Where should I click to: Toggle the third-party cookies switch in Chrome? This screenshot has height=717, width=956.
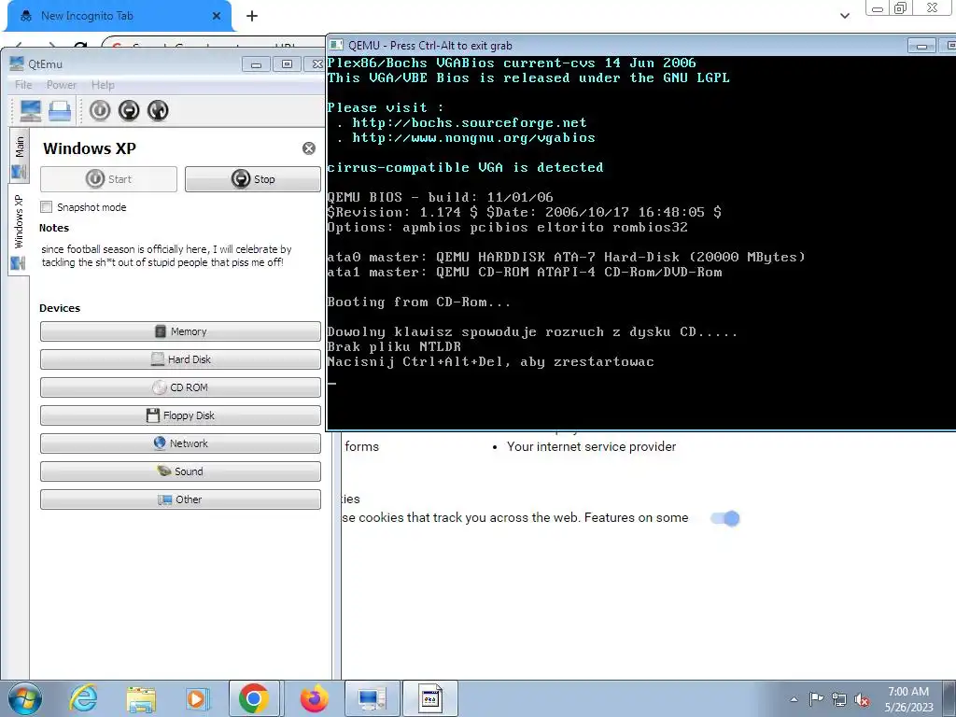[x=725, y=518]
